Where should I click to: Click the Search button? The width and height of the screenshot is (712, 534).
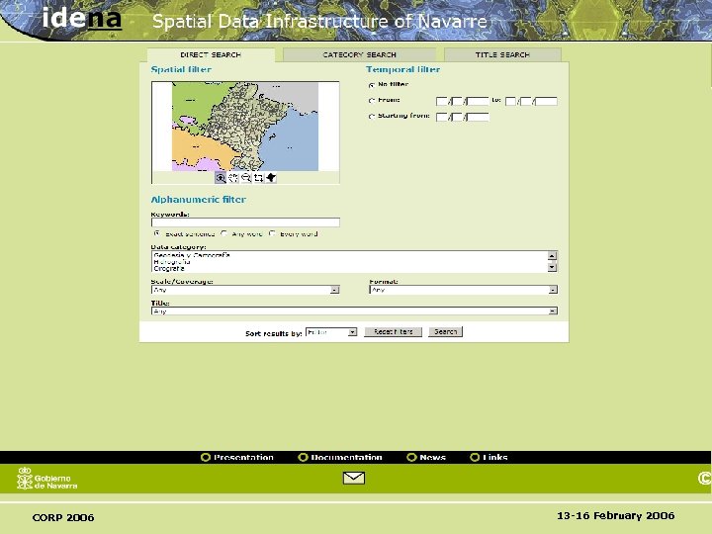point(445,332)
